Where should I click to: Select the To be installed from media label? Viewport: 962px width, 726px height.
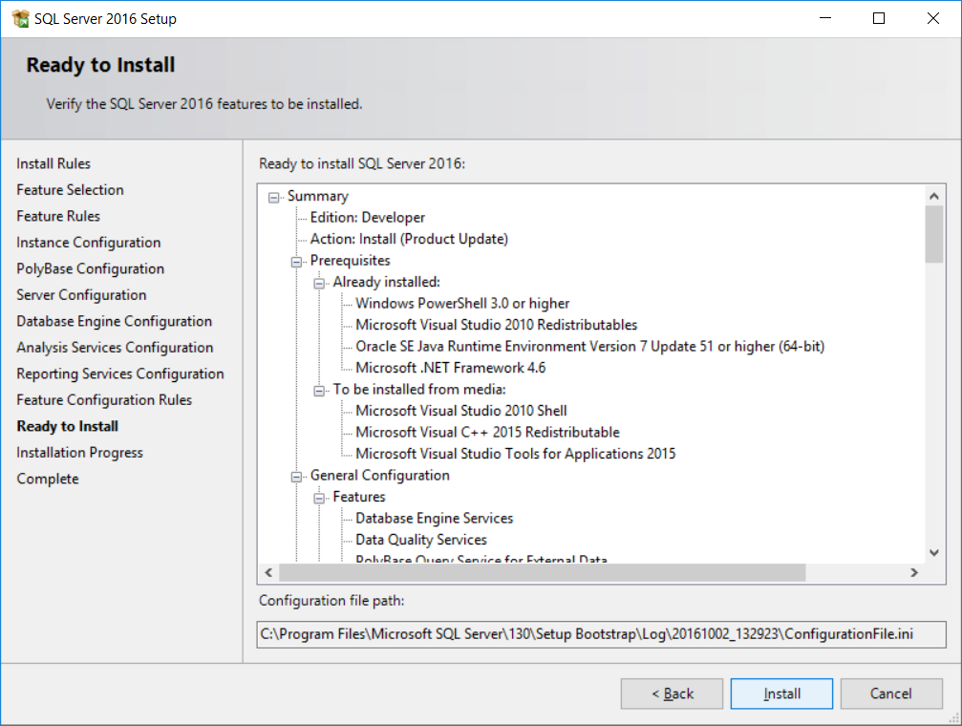419,390
